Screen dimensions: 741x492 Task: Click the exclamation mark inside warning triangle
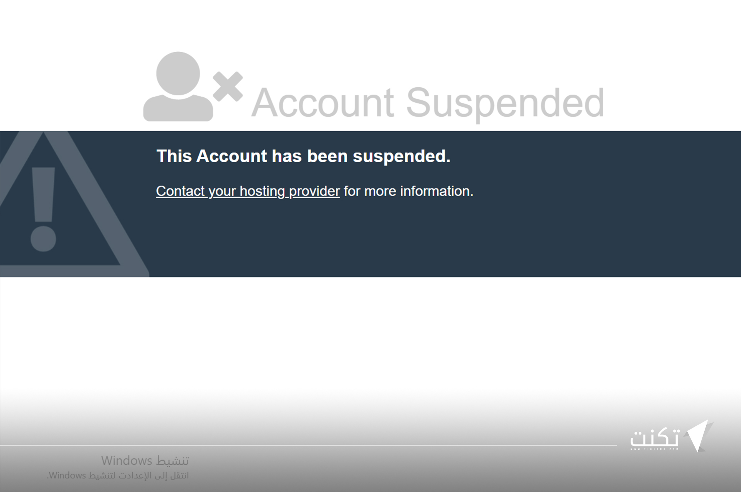(x=43, y=209)
